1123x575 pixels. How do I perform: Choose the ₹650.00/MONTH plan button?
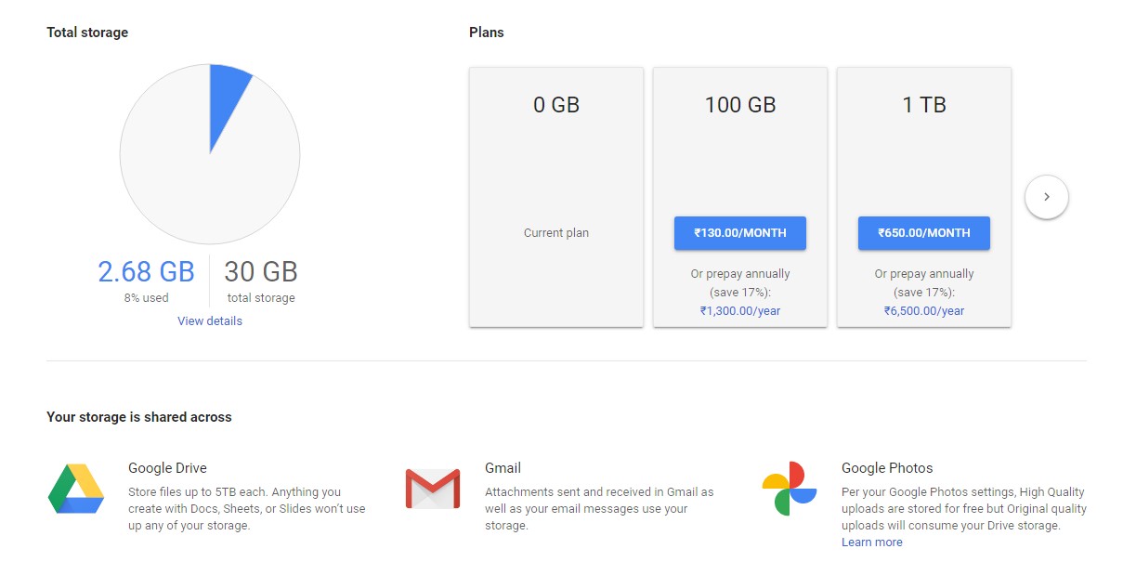click(923, 233)
